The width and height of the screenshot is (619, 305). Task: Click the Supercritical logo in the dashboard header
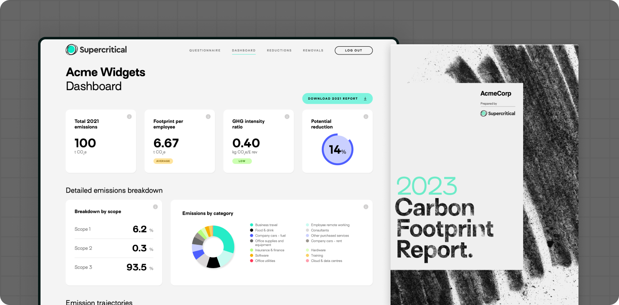point(96,50)
